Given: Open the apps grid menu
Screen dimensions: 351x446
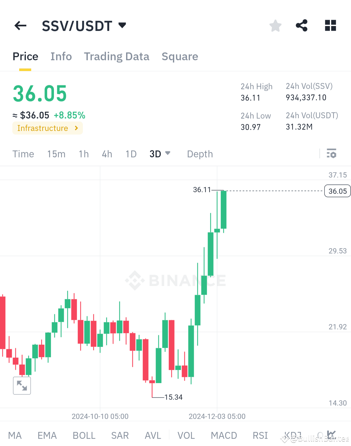Looking at the screenshot, I should pos(331,25).
